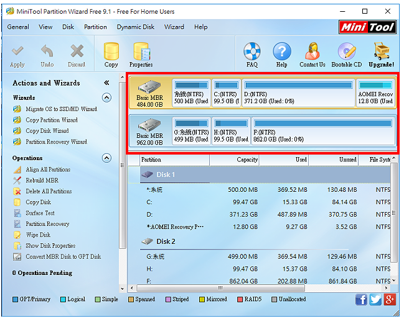Viewport: 404px width, 324px height.
Task: Click the MiniTool logo
Action: coord(367,27)
